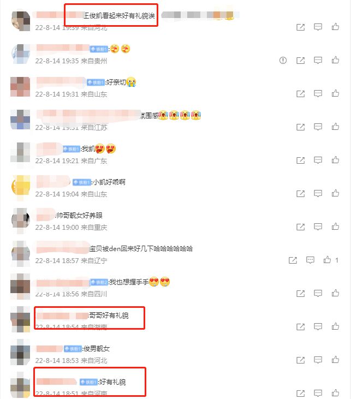Screen dimensions: 351x399
Task: Click the fan badge next to 我凯
Action: (x=72, y=149)
